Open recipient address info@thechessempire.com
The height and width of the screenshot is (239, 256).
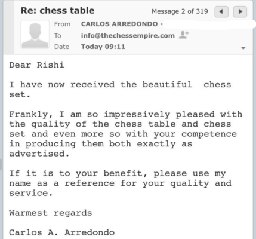128,36
